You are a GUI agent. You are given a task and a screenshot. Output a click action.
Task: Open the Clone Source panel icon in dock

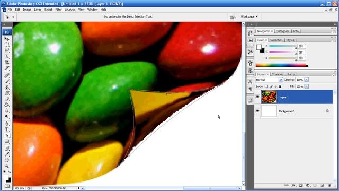[250, 71]
